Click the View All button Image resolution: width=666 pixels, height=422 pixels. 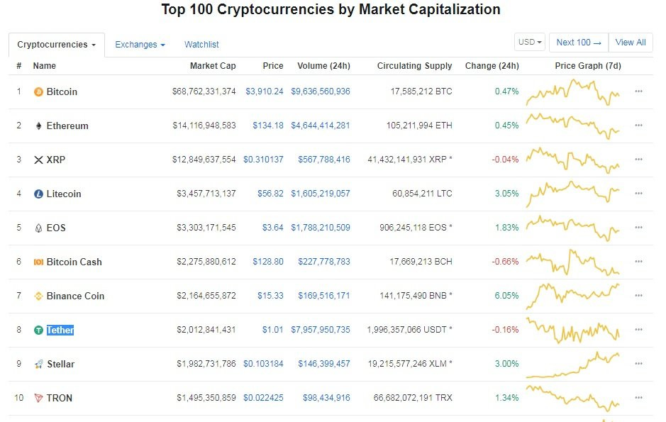point(631,43)
